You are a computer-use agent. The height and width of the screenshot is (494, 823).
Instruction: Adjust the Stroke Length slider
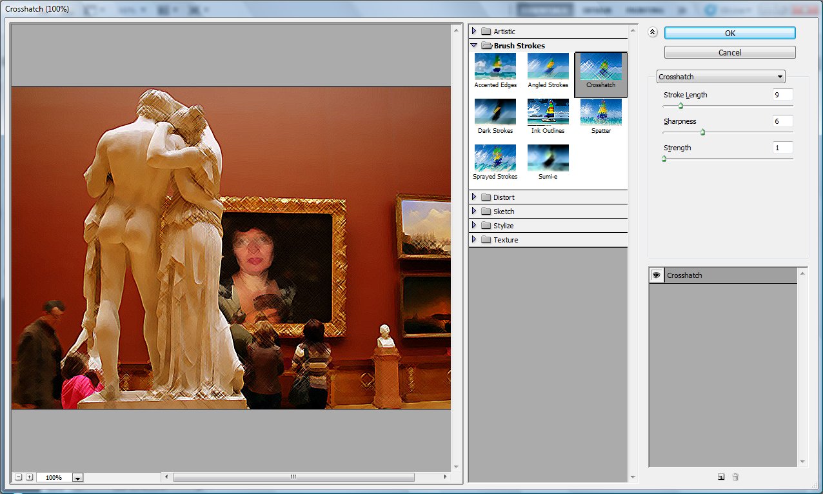pos(680,106)
